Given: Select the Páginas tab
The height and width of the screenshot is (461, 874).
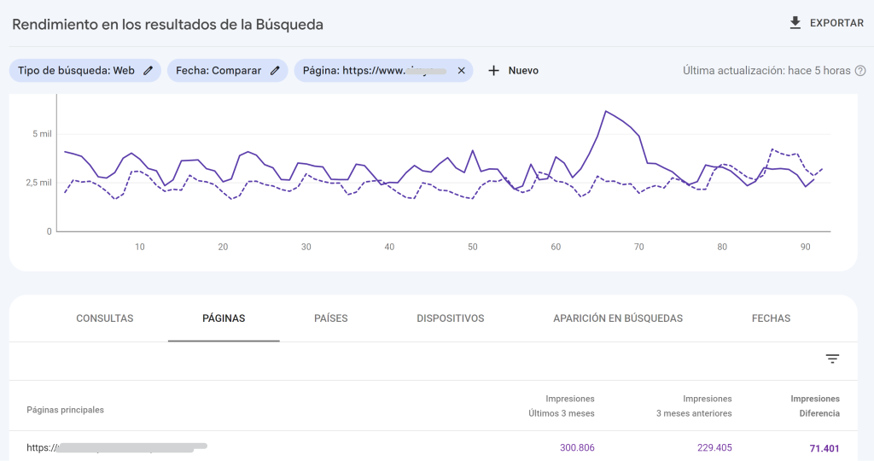Looking at the screenshot, I should 224,318.
